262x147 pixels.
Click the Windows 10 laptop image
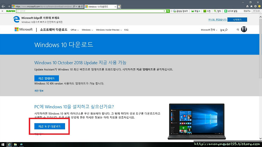pos(197,122)
